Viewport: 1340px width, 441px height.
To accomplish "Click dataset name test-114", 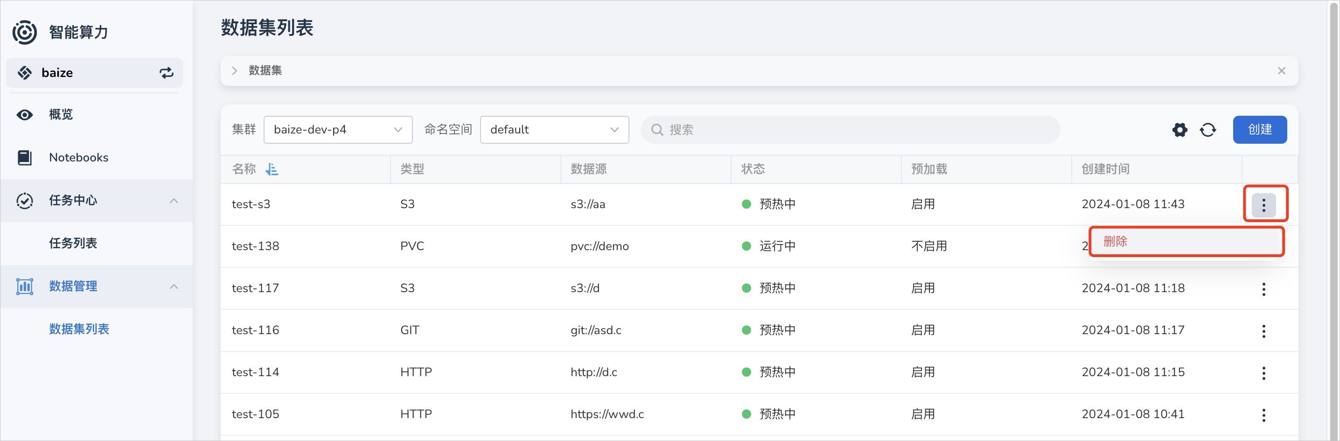I will click(255, 372).
